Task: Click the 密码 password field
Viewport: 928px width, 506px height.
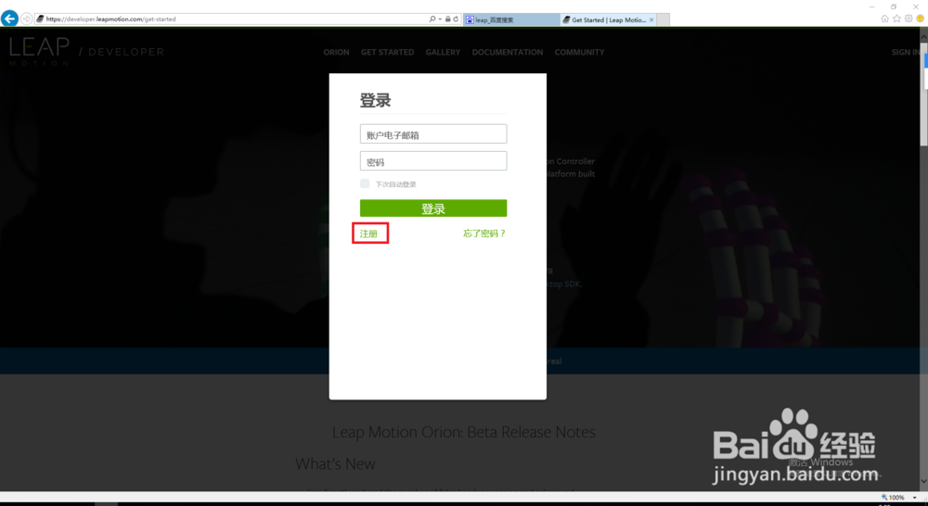Action: (x=433, y=160)
